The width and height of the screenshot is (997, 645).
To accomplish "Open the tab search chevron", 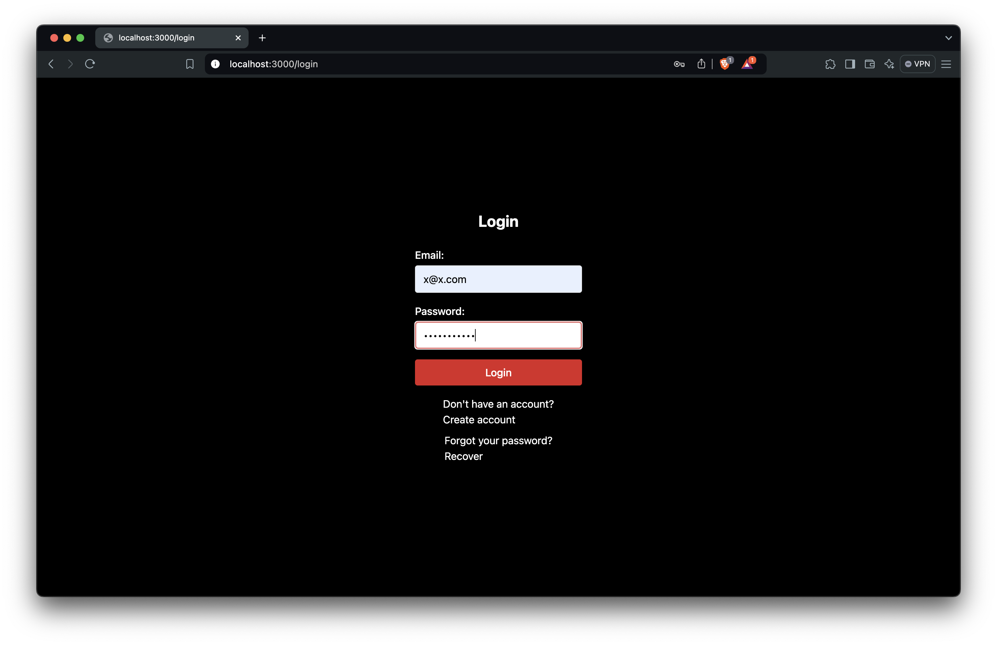I will pos(948,38).
